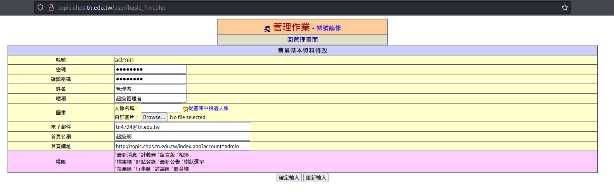Screen dimensions: 614x195
Task: Click the 會員基本資料修改 header text
Action: point(303,50)
